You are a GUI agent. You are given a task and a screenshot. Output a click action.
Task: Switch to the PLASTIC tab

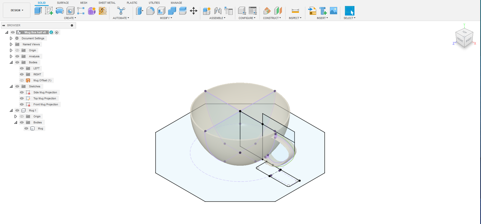132,3
